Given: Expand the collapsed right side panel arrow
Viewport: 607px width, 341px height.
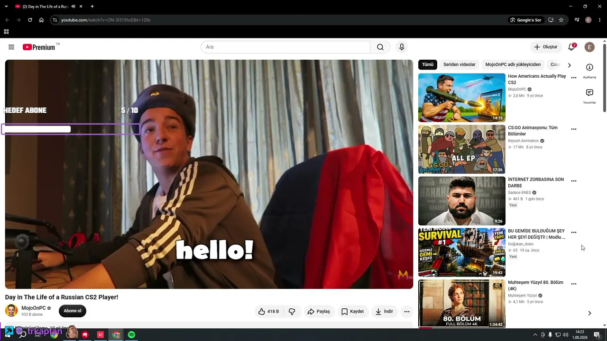Looking at the screenshot, I should coord(589,313).
